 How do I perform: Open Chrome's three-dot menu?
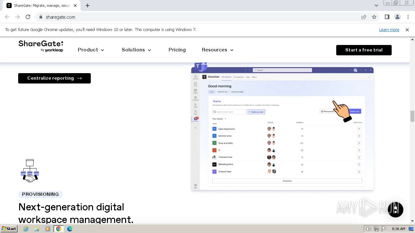point(408,17)
